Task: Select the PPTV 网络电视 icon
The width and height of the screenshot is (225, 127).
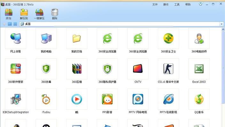Action: [138, 99]
